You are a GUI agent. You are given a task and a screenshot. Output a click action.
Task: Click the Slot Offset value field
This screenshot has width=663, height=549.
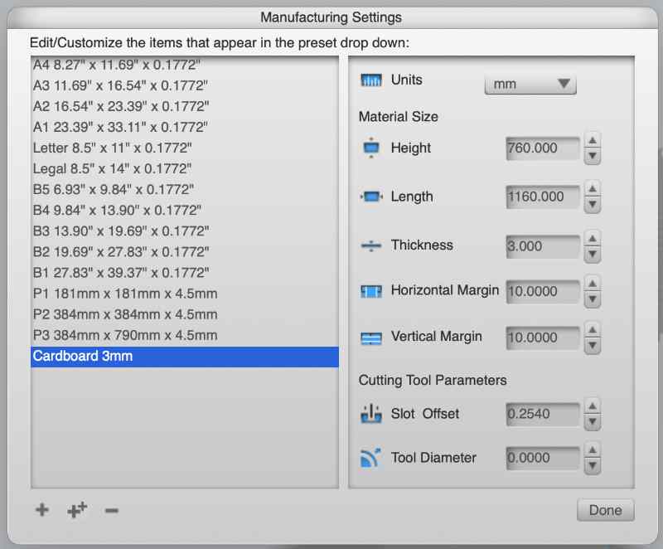point(543,414)
